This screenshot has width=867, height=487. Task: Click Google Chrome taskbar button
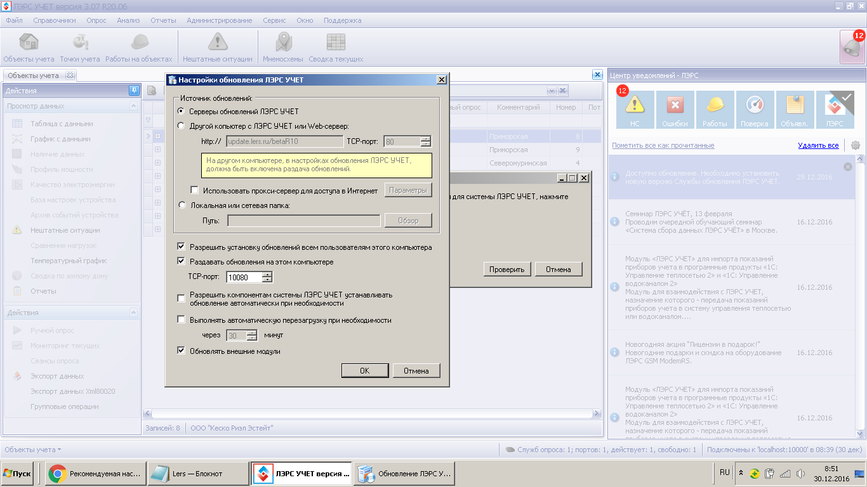click(96, 474)
